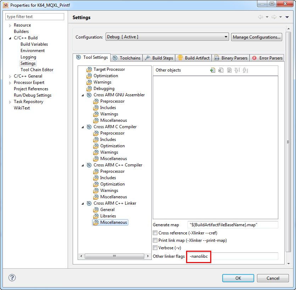Open the Configuration dropdown
296x290 pixels.
[x=167, y=37]
